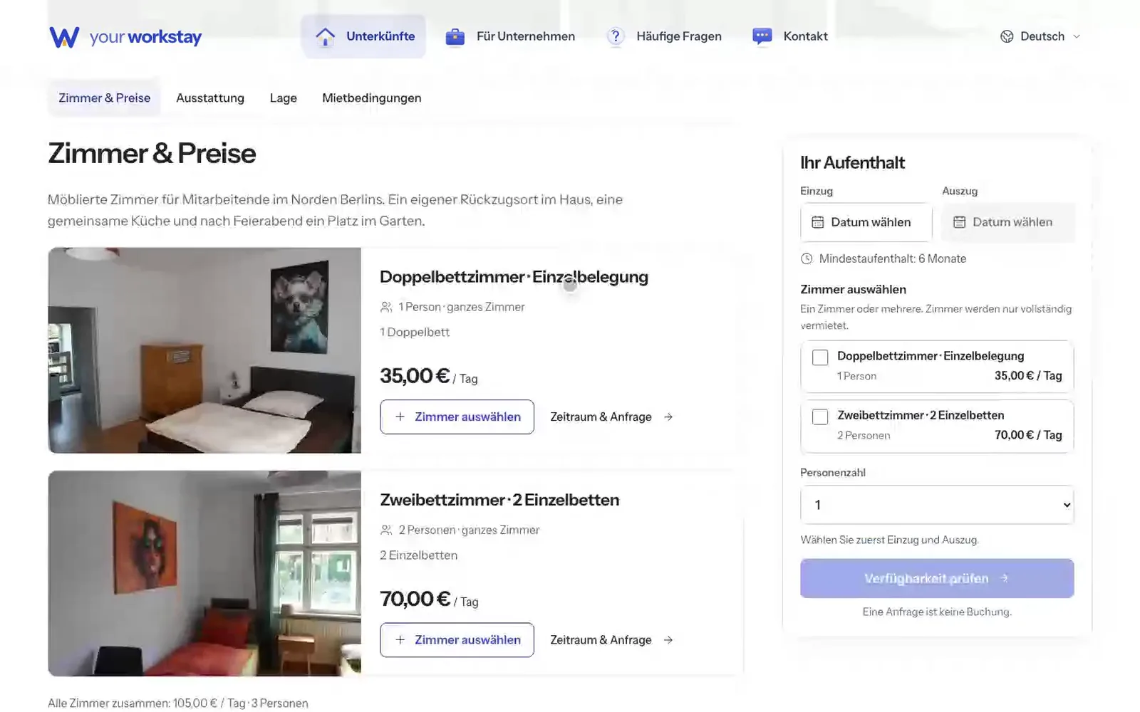This screenshot has width=1140, height=712.
Task: Select the Zimmer auswählen button for Zweibettzimmer
Action: (457, 639)
